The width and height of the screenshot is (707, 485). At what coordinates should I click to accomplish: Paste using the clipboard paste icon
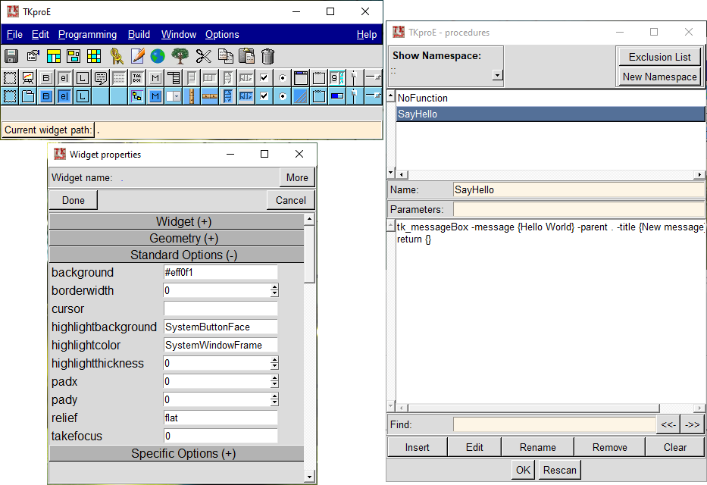click(246, 55)
